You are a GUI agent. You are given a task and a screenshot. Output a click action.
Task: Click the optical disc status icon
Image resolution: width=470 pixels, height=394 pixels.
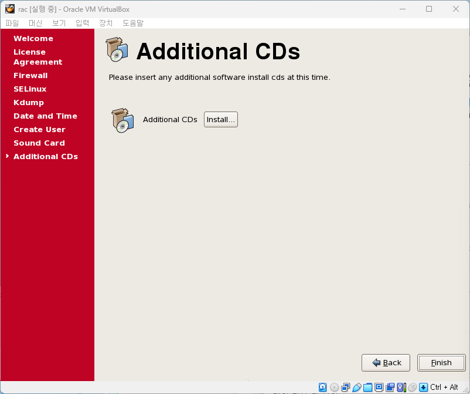coord(334,388)
